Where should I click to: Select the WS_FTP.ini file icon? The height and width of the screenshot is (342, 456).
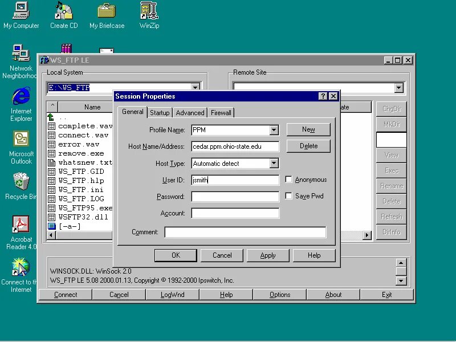pyautogui.click(x=51, y=190)
